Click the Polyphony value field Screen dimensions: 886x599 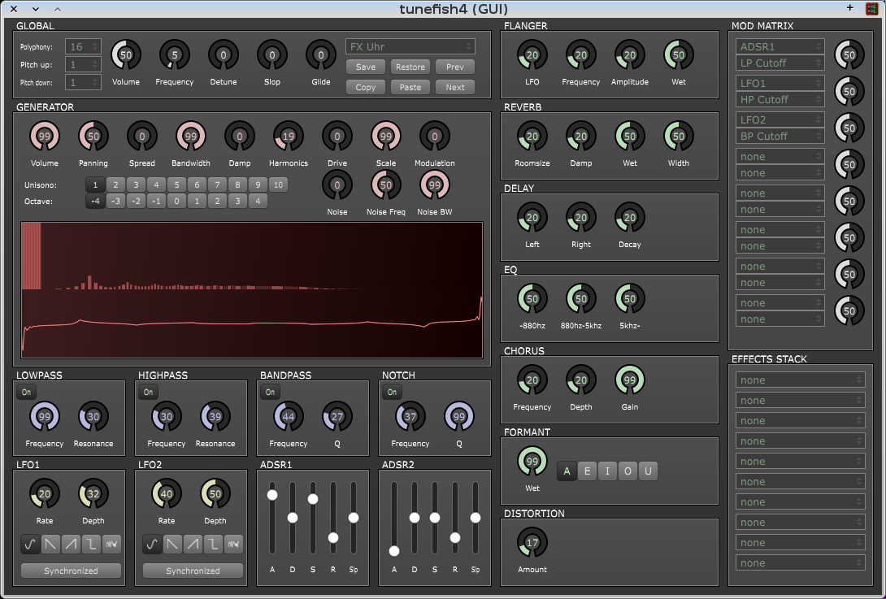[x=83, y=47]
